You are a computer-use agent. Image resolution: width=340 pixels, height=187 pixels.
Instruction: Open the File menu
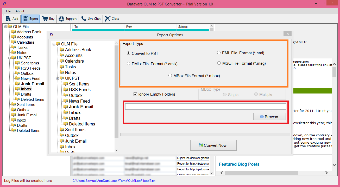[8, 11]
